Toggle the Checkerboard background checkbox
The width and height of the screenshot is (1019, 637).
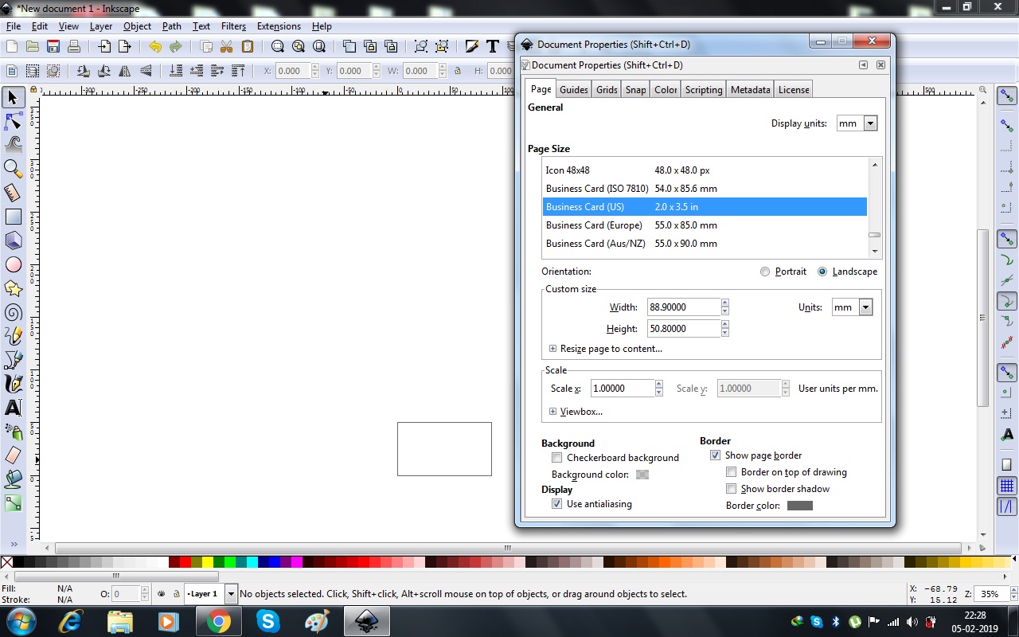click(556, 458)
